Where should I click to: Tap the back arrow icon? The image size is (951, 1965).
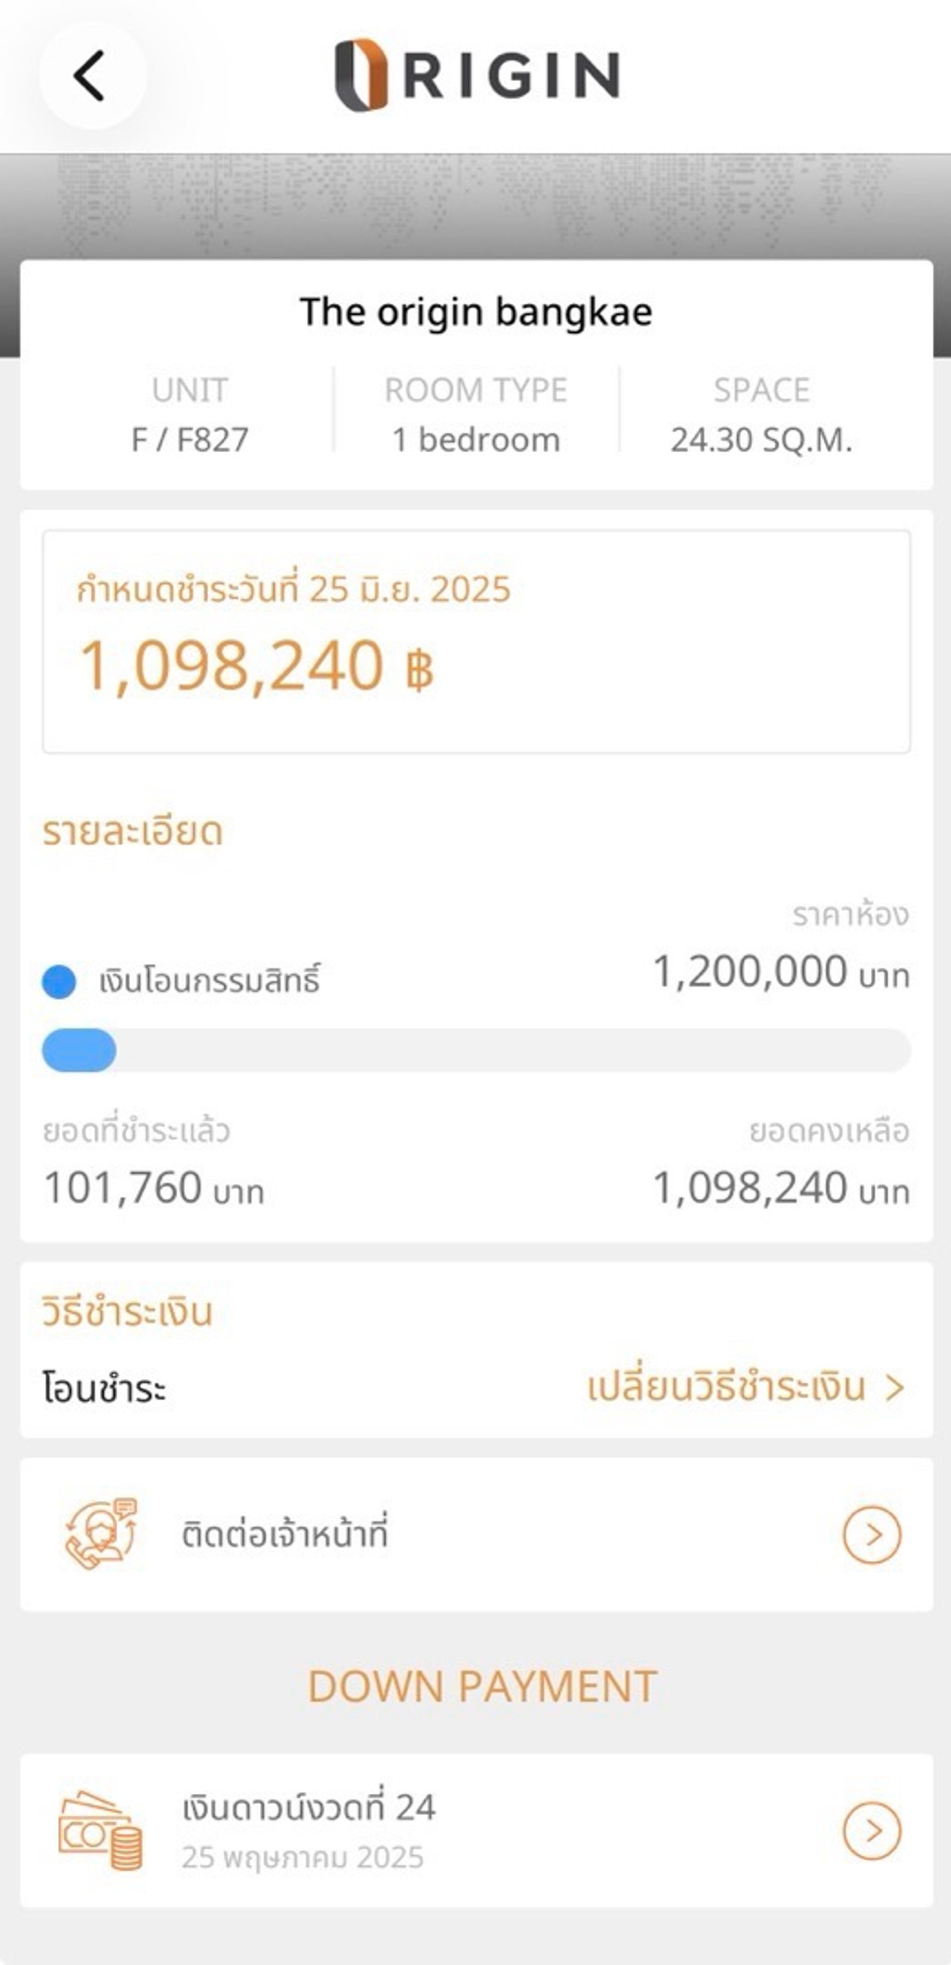90,76
